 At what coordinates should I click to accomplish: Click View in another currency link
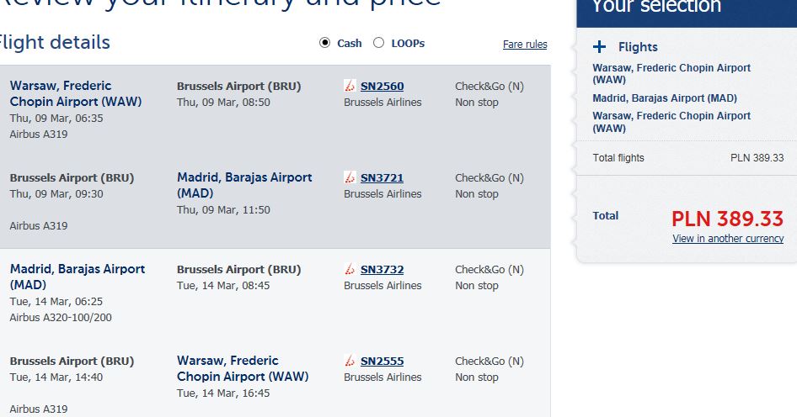728,239
